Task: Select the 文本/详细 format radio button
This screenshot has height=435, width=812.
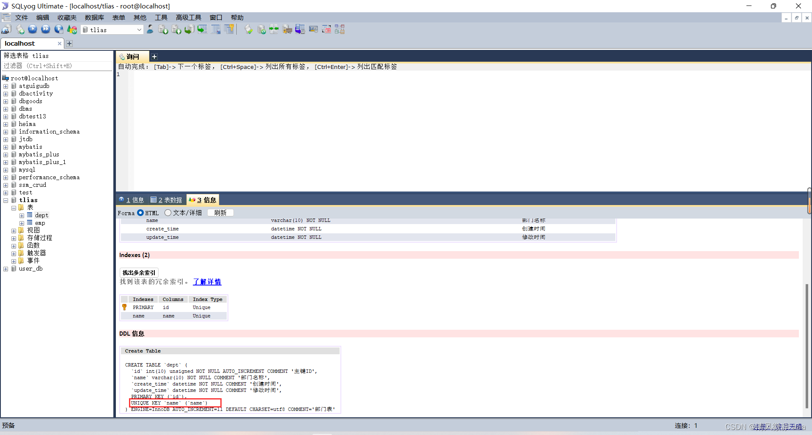Action: pyautogui.click(x=168, y=213)
